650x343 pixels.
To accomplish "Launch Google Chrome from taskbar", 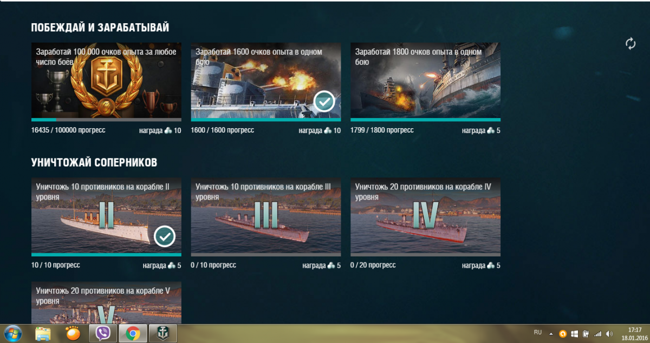I will coord(132,334).
